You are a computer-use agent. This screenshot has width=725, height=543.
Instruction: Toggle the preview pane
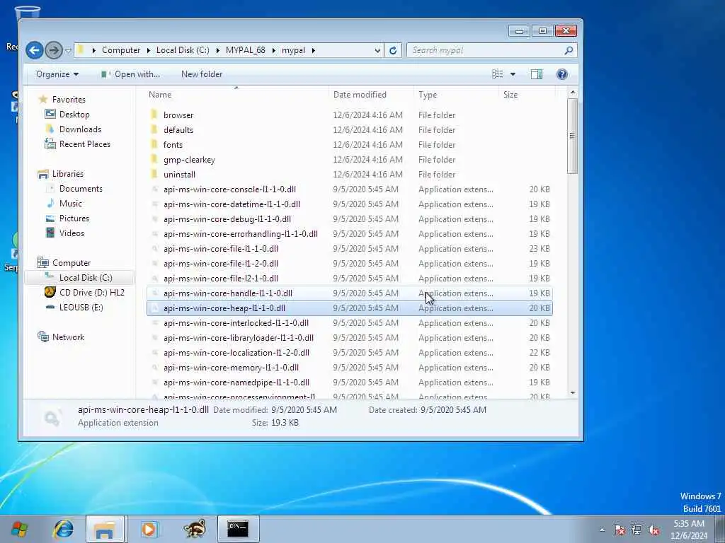(x=537, y=74)
